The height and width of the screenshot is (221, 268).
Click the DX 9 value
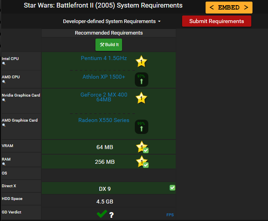click(105, 189)
